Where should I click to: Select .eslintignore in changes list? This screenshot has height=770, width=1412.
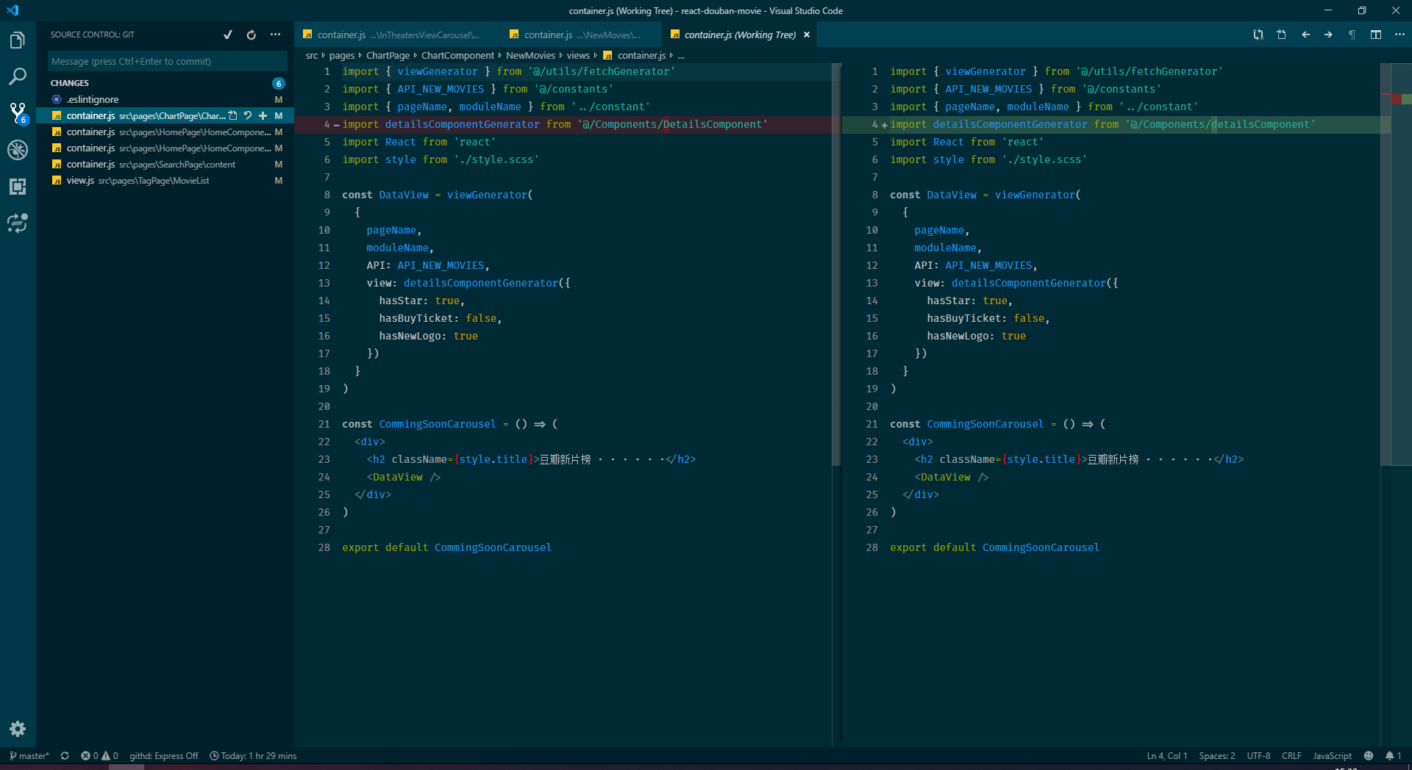165,99
